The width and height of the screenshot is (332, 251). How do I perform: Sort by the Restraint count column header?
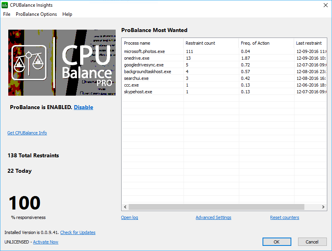[x=211, y=43]
